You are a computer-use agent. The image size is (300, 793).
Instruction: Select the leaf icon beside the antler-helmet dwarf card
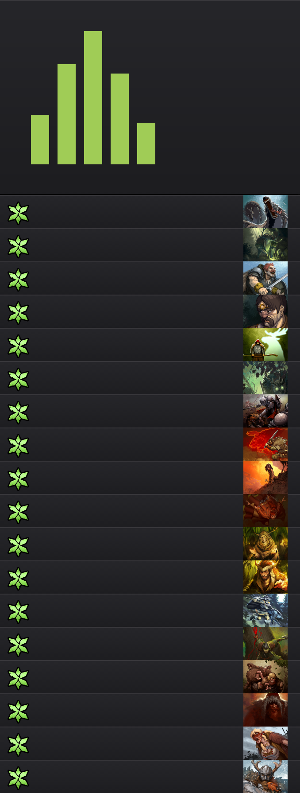pos(18,778)
